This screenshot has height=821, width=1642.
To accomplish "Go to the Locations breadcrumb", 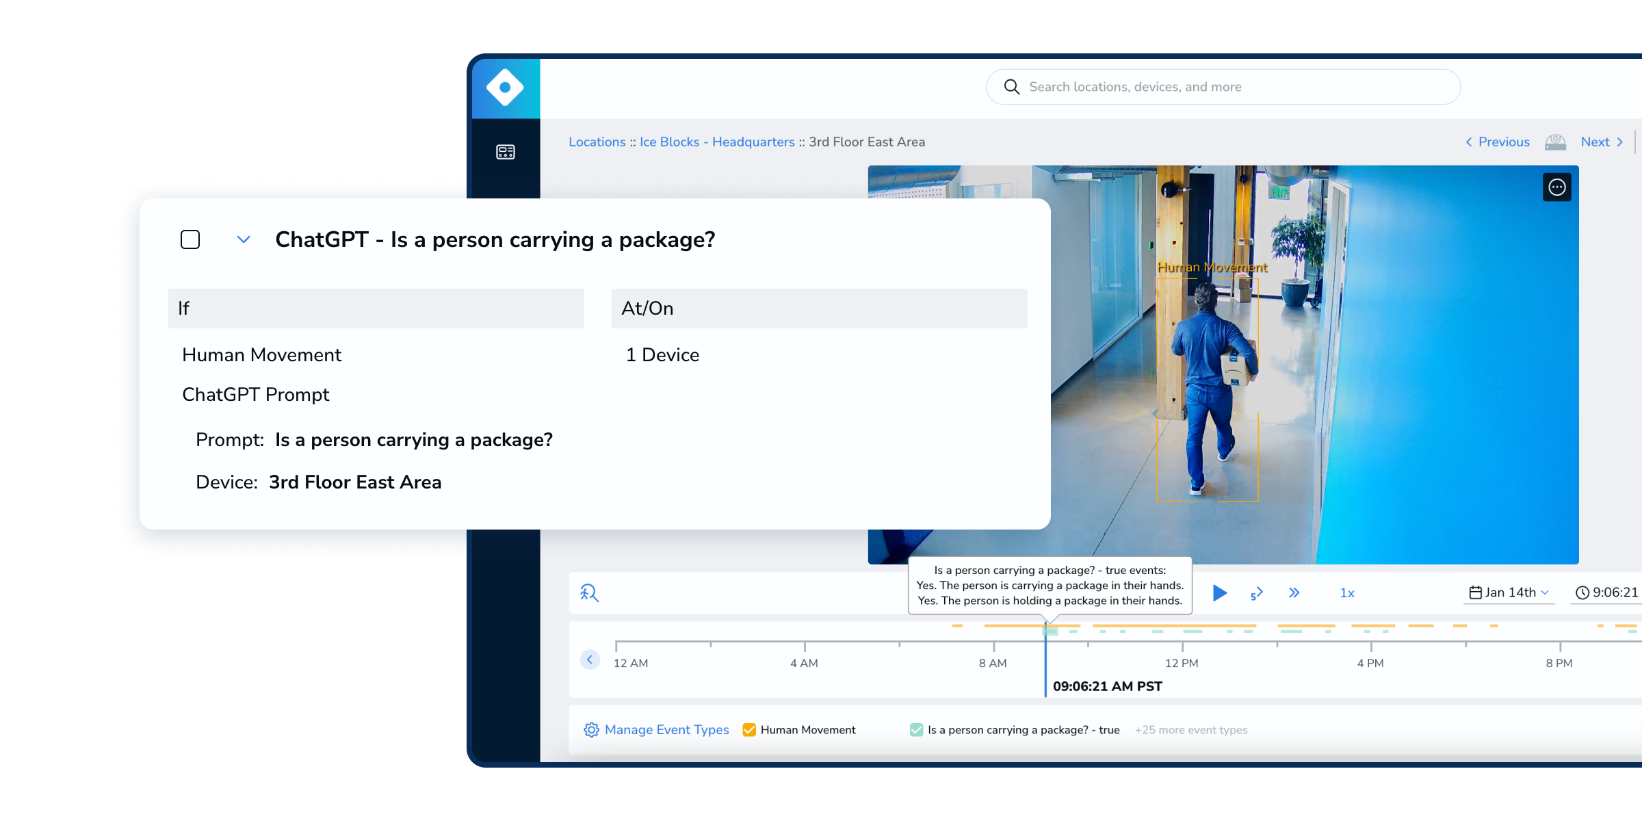I will [597, 142].
